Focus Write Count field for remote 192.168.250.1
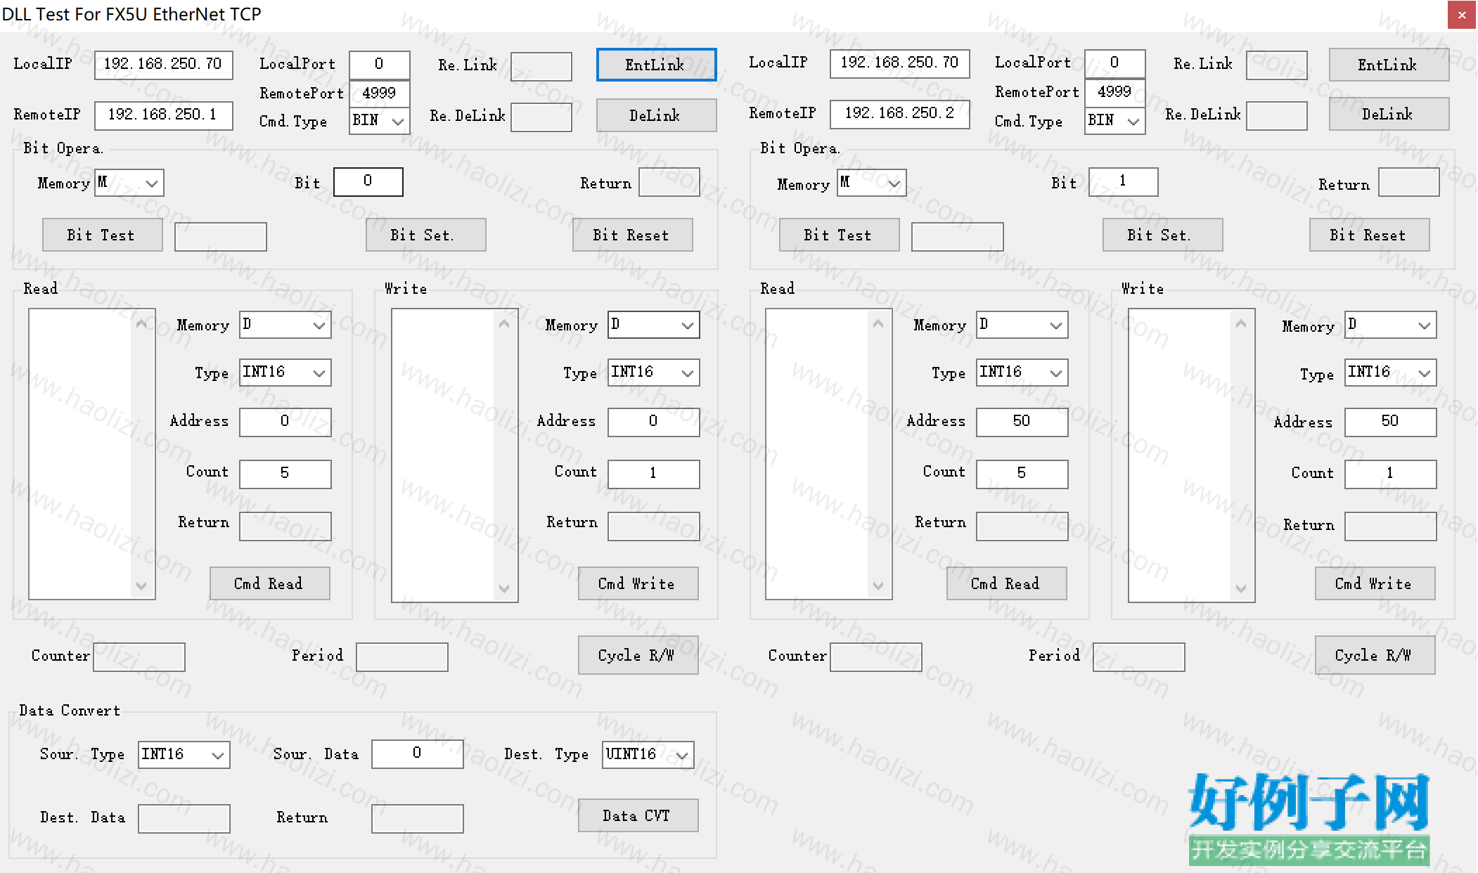The width and height of the screenshot is (1478, 873). click(653, 474)
